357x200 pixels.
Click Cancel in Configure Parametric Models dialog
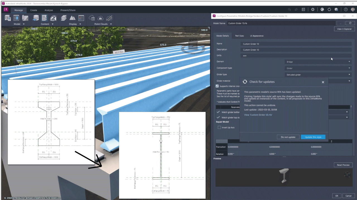pyautogui.click(x=349, y=196)
